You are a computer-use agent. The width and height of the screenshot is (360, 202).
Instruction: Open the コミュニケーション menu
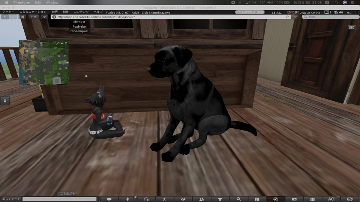[33, 12]
